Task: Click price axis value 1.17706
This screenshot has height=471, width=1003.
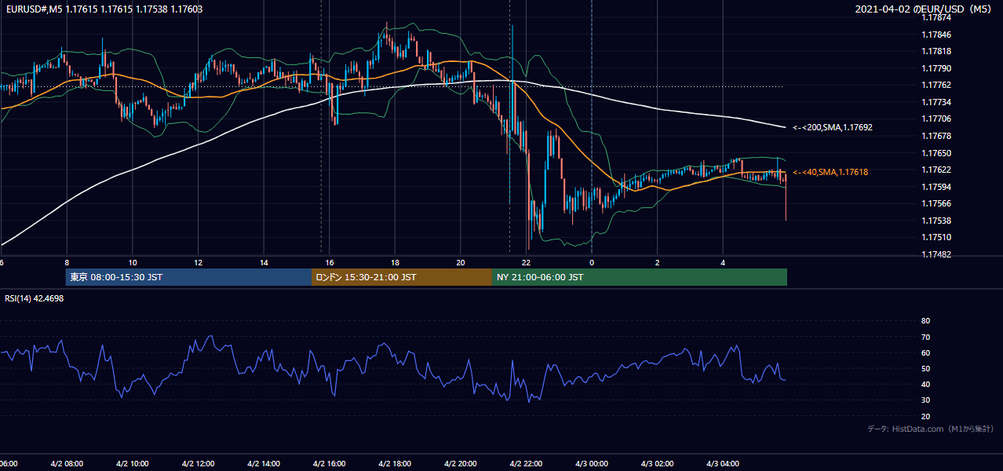Action: coord(935,119)
